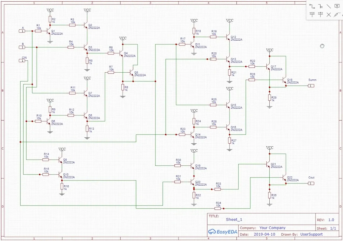Select transistor Q2 symbol
The width and height of the screenshot is (343, 241).
(85, 25)
